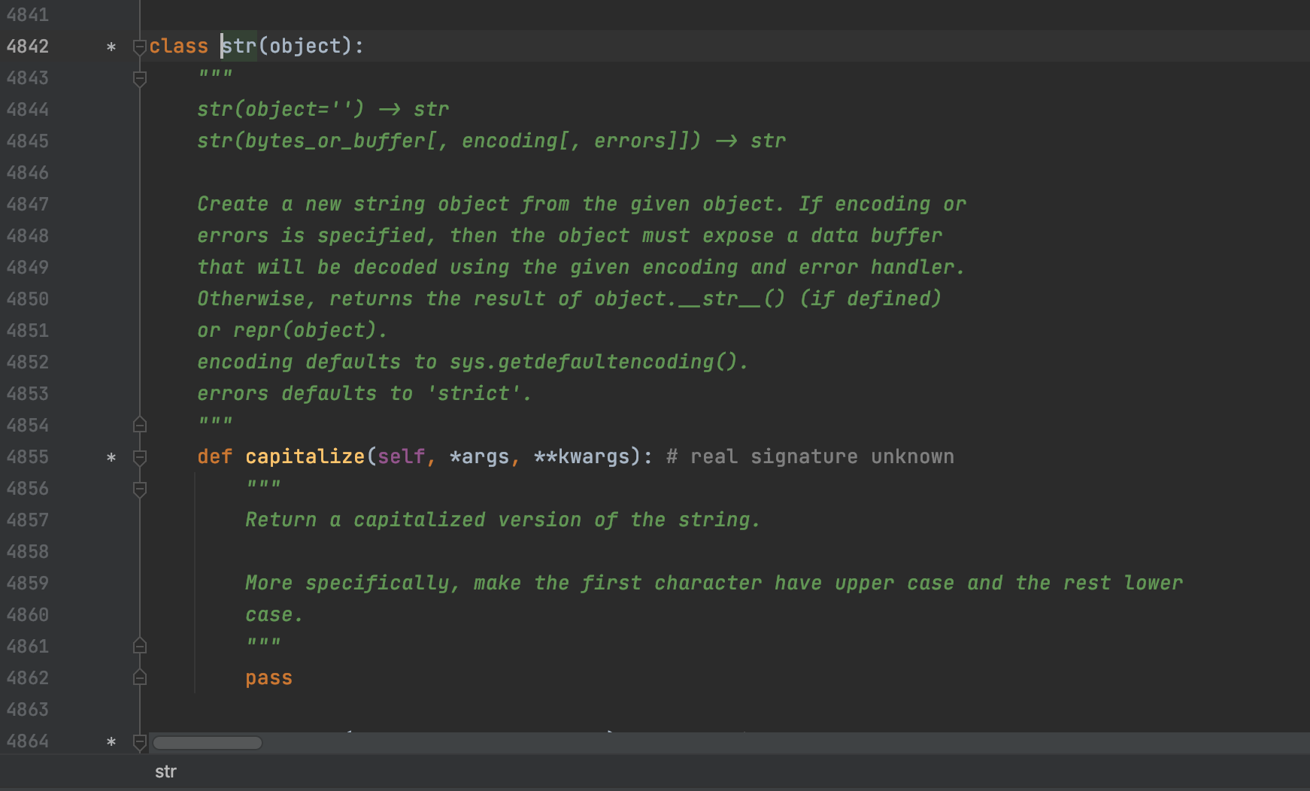This screenshot has width=1310, height=791.
Task: Click the "errors defaults to 'strict'." line
Action: [365, 393]
